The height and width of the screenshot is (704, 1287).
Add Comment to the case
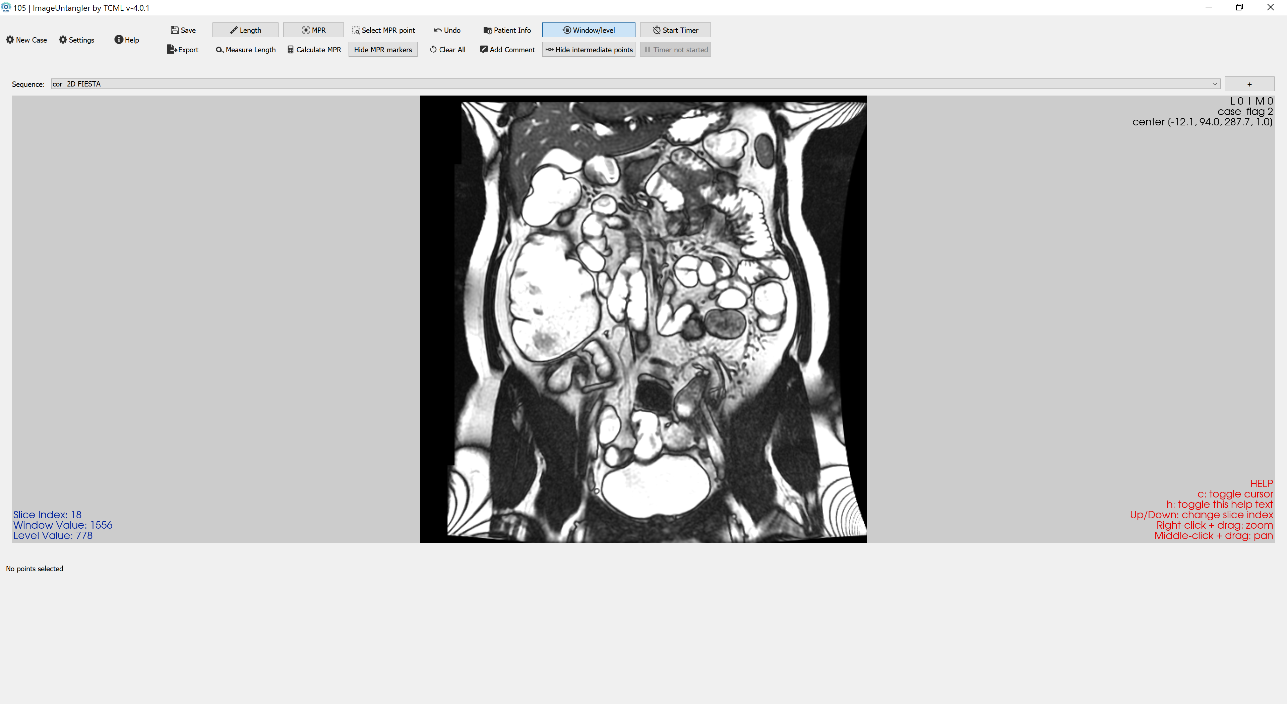pyautogui.click(x=507, y=50)
